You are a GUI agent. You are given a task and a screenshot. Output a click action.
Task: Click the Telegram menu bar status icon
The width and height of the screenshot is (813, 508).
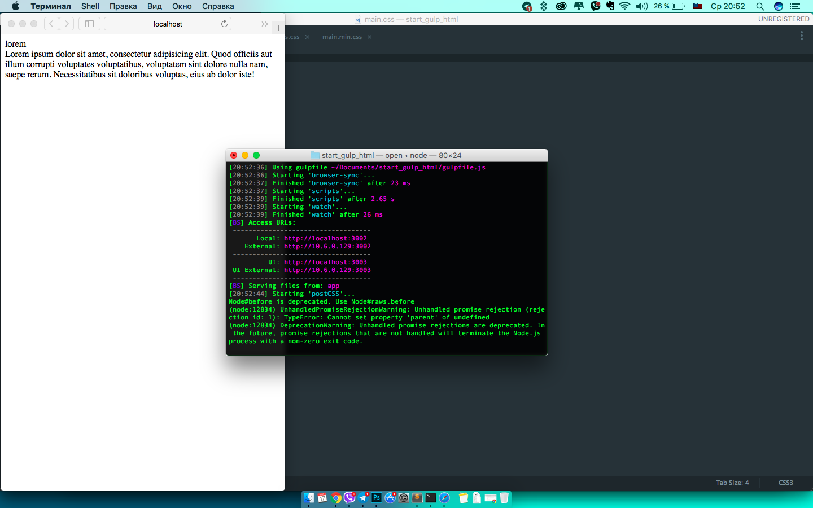(527, 6)
